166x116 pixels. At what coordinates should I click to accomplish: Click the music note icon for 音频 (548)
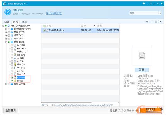pos(12,39)
